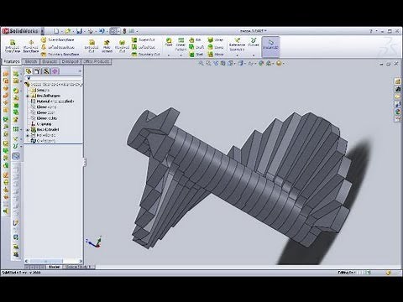The width and height of the screenshot is (403, 302).
Task: Click the feature tree horizontal scrollbar
Action: coord(53,261)
